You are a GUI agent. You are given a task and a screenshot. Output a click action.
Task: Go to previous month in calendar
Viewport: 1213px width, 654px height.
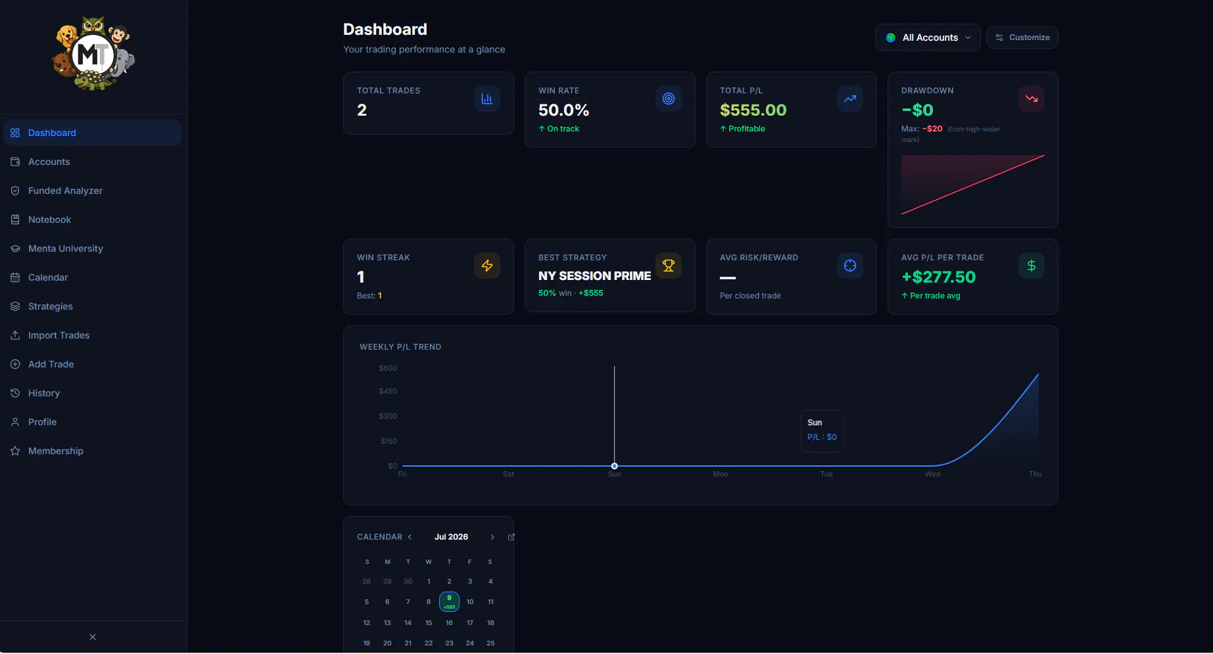click(x=410, y=537)
